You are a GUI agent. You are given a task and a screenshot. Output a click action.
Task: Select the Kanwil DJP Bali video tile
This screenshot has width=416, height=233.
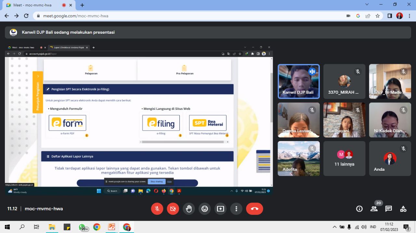(299, 81)
